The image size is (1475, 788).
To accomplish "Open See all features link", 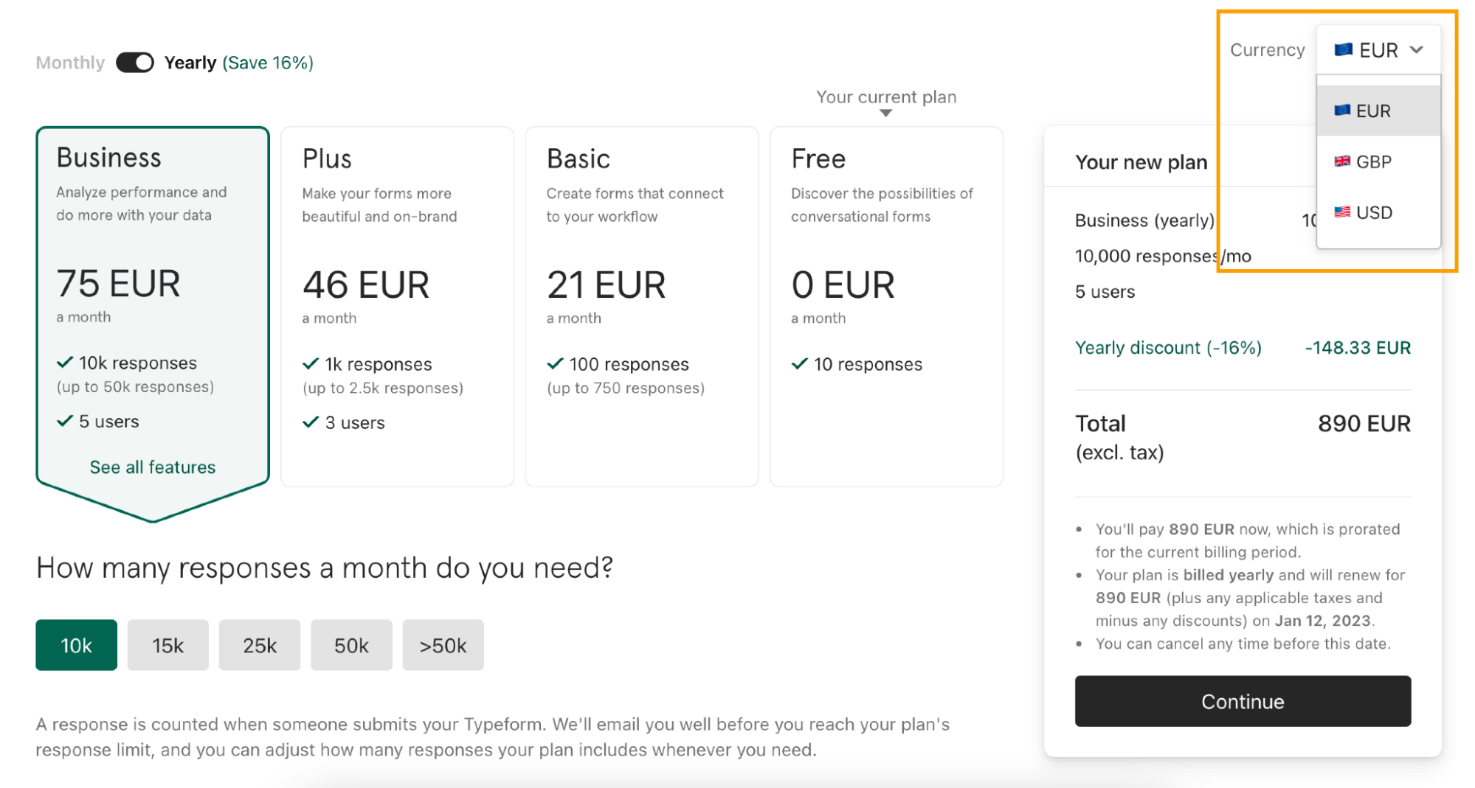I will coord(153,467).
